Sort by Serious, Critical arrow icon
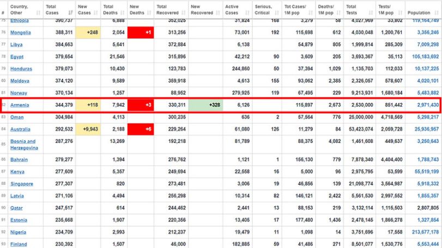Viewport: 442px width, 248px height. coord(277,13)
